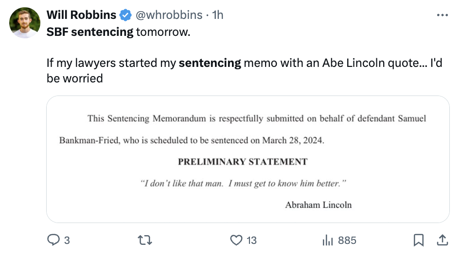This screenshot has width=461, height=256.
Task: Click the Abraham Lincoln attribution in image
Action: (319, 205)
